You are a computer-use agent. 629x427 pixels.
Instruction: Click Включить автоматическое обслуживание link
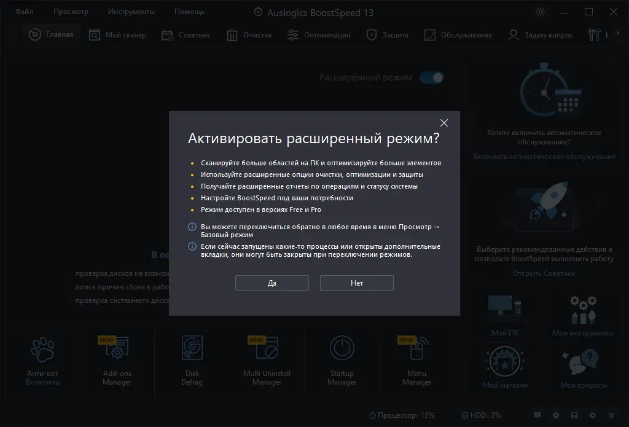click(544, 157)
